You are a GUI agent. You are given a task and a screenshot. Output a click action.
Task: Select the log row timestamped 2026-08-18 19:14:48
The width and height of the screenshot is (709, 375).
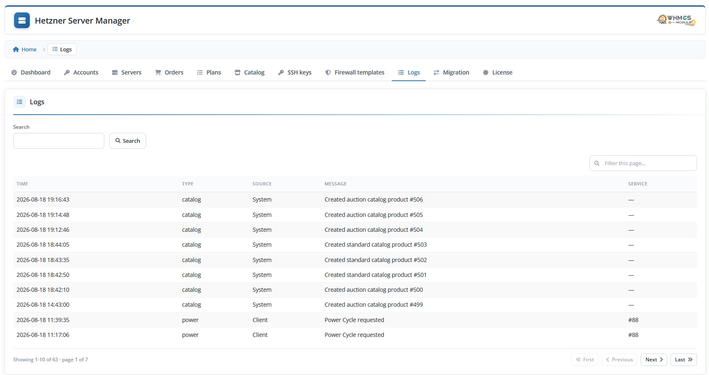click(x=355, y=215)
